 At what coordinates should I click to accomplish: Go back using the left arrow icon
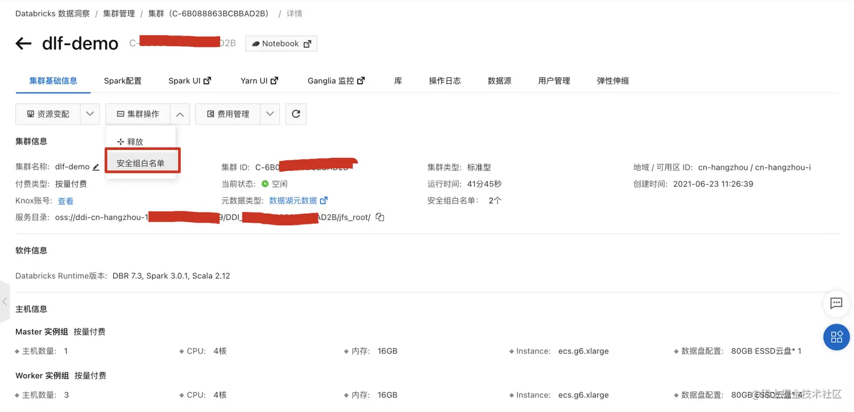tap(23, 43)
